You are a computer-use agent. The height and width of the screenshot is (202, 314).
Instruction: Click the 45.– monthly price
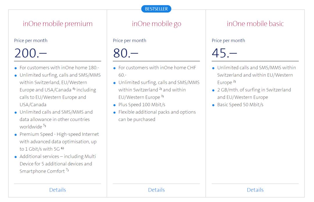[224, 53]
